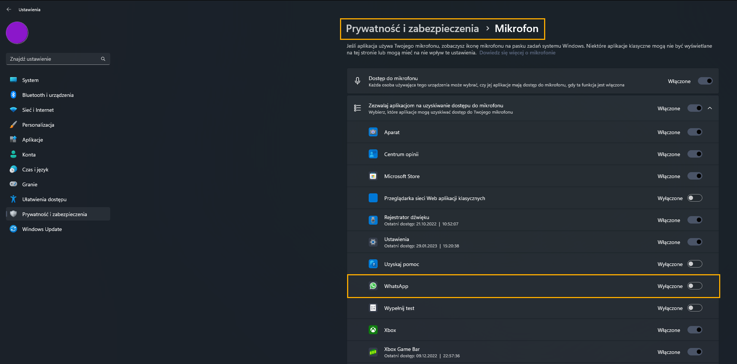
Task: Click Ostatni dostęp 21.10.2022 text
Action: [x=421, y=224]
